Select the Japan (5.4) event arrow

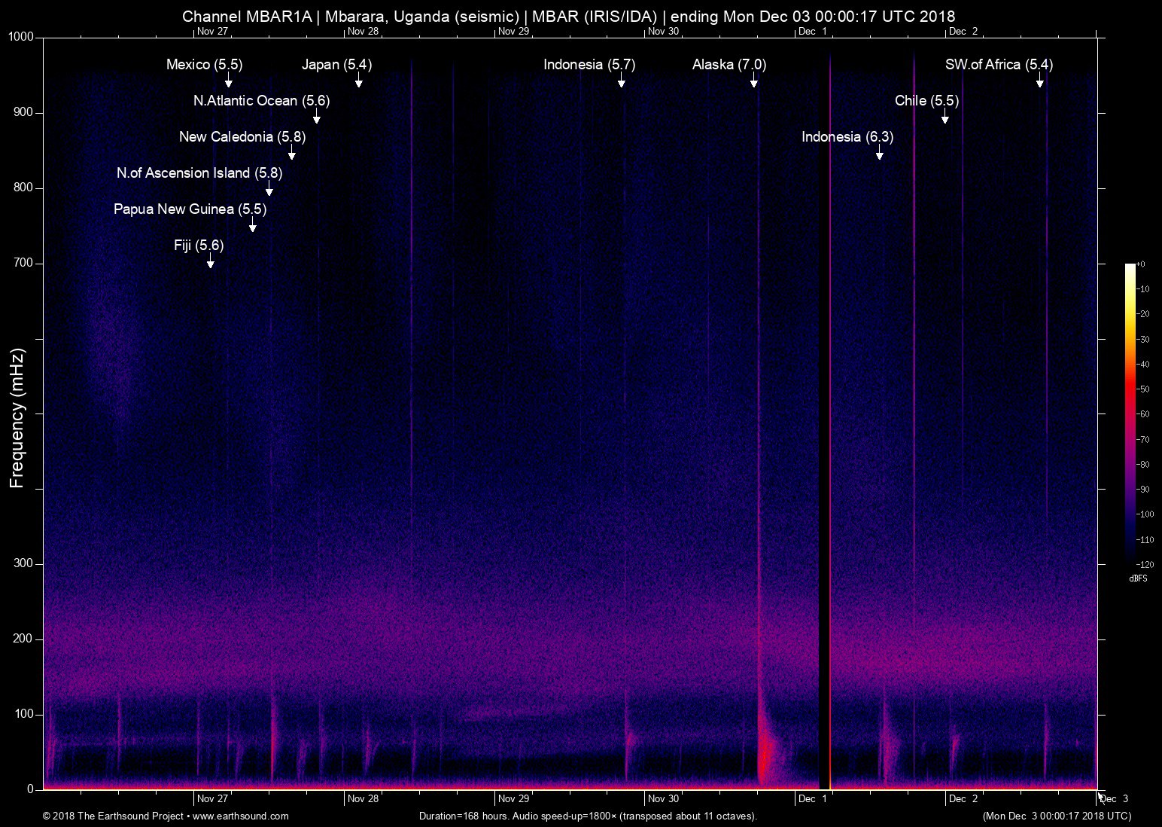[x=359, y=81]
